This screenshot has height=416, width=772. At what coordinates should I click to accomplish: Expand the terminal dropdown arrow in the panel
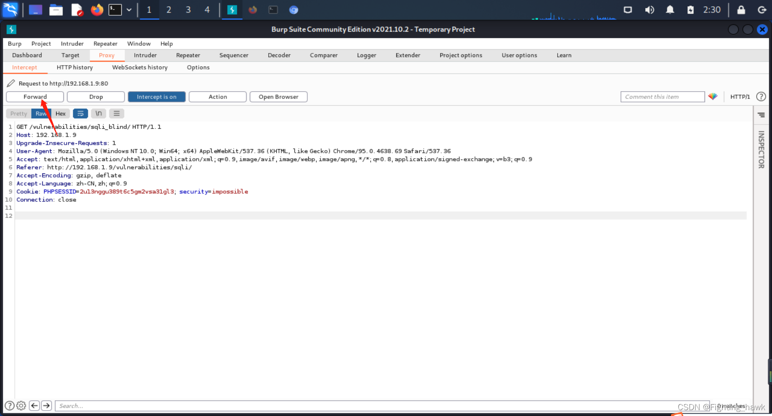129,10
